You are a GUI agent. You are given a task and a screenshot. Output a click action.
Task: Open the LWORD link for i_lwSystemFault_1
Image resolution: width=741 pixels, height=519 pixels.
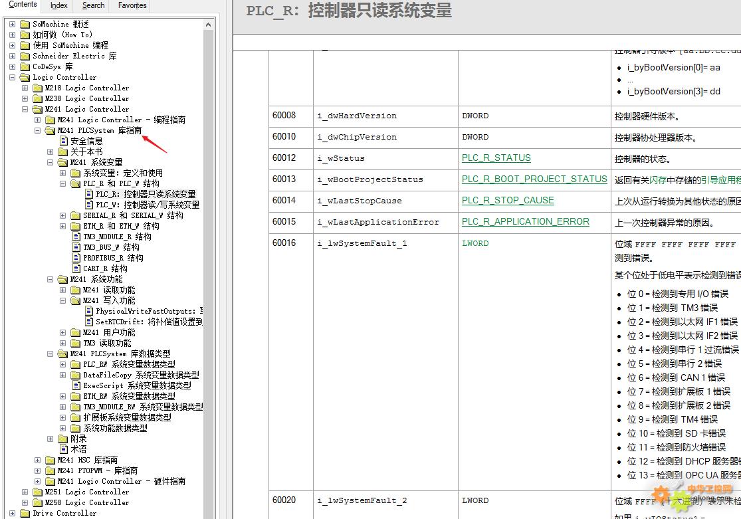[x=475, y=243]
